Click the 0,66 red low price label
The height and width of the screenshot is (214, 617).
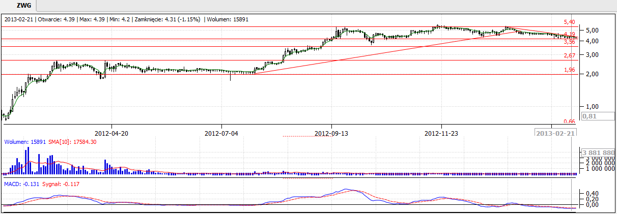tap(569, 121)
